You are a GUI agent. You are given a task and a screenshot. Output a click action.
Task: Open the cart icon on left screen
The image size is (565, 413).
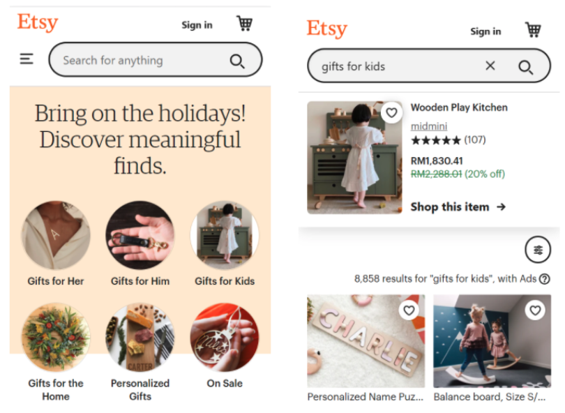point(244,24)
